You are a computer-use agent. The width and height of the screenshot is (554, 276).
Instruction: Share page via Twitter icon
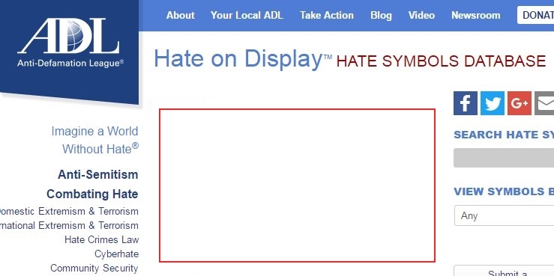tap(493, 103)
